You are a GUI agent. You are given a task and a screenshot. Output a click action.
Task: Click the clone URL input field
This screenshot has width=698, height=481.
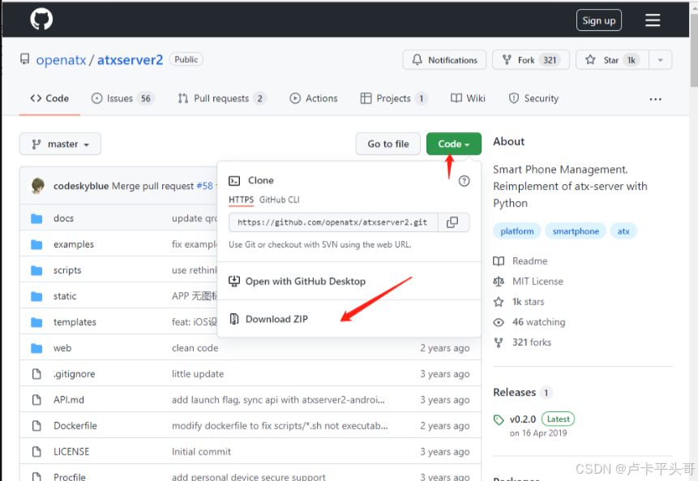[x=333, y=222]
